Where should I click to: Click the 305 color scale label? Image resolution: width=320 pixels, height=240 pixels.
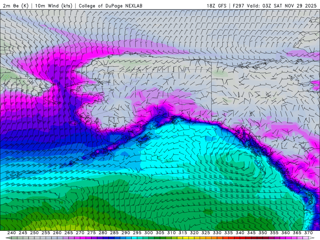pyautogui.click(x=160, y=233)
